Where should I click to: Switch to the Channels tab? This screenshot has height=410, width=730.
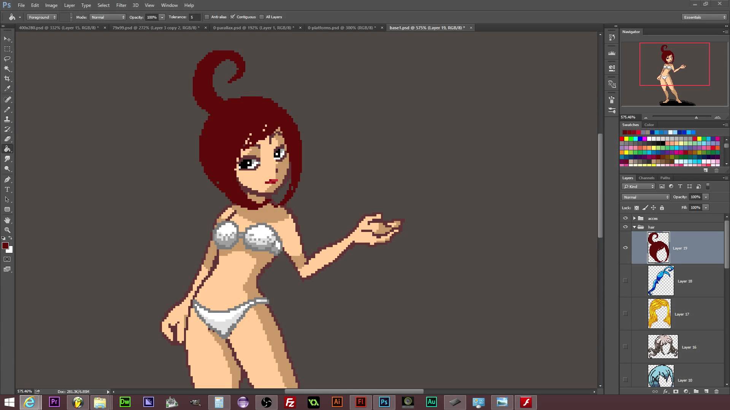coord(646,178)
